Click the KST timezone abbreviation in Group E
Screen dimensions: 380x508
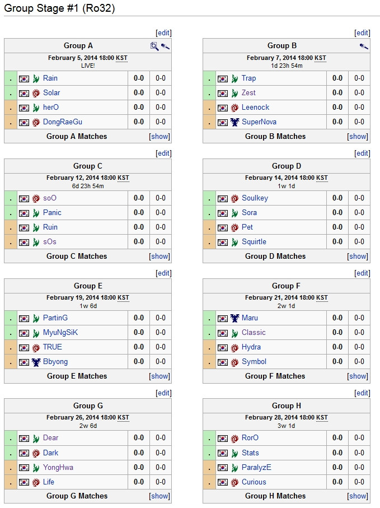[123, 298]
